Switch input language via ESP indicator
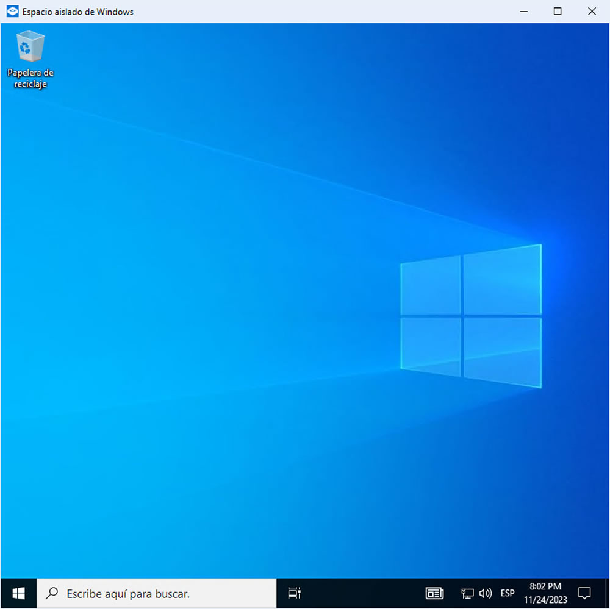Image resolution: width=610 pixels, height=609 pixels. coord(507,593)
